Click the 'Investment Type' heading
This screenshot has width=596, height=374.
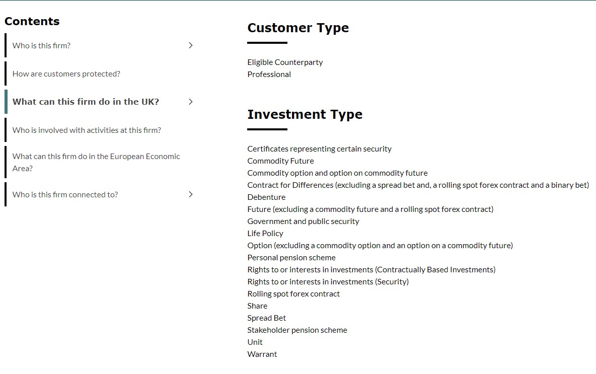click(x=305, y=115)
